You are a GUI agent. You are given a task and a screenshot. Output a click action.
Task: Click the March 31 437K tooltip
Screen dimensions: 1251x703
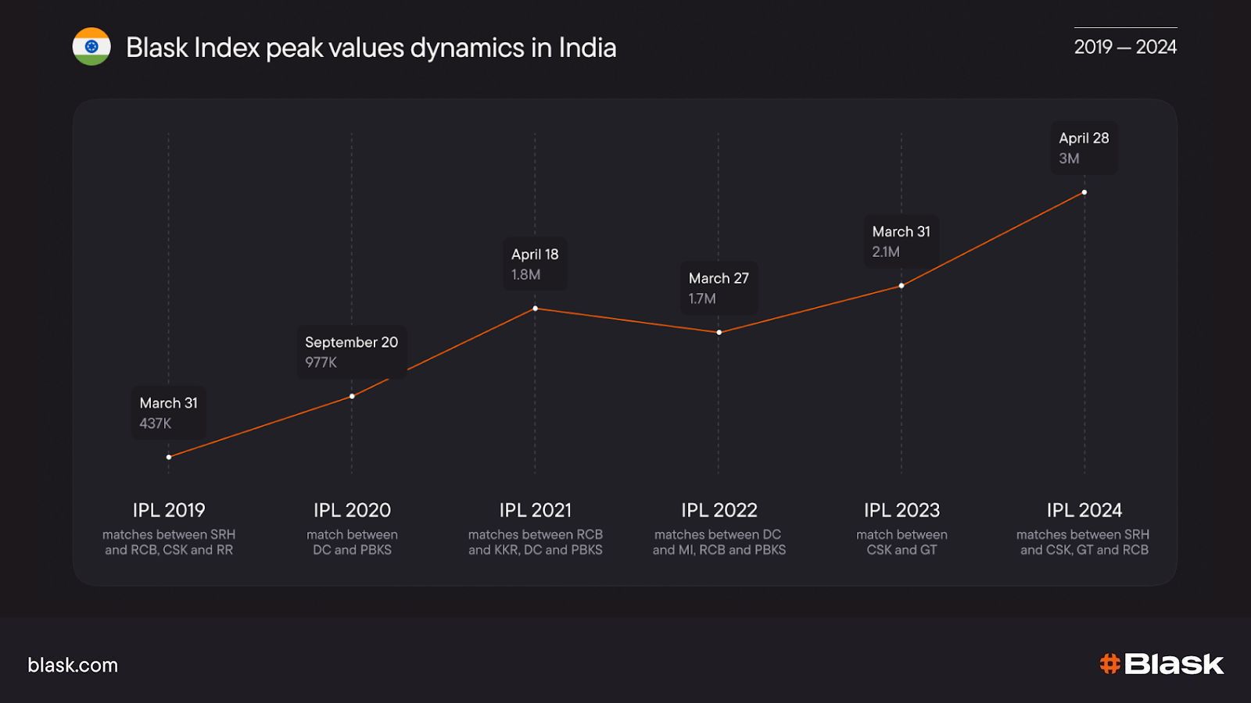(x=168, y=412)
